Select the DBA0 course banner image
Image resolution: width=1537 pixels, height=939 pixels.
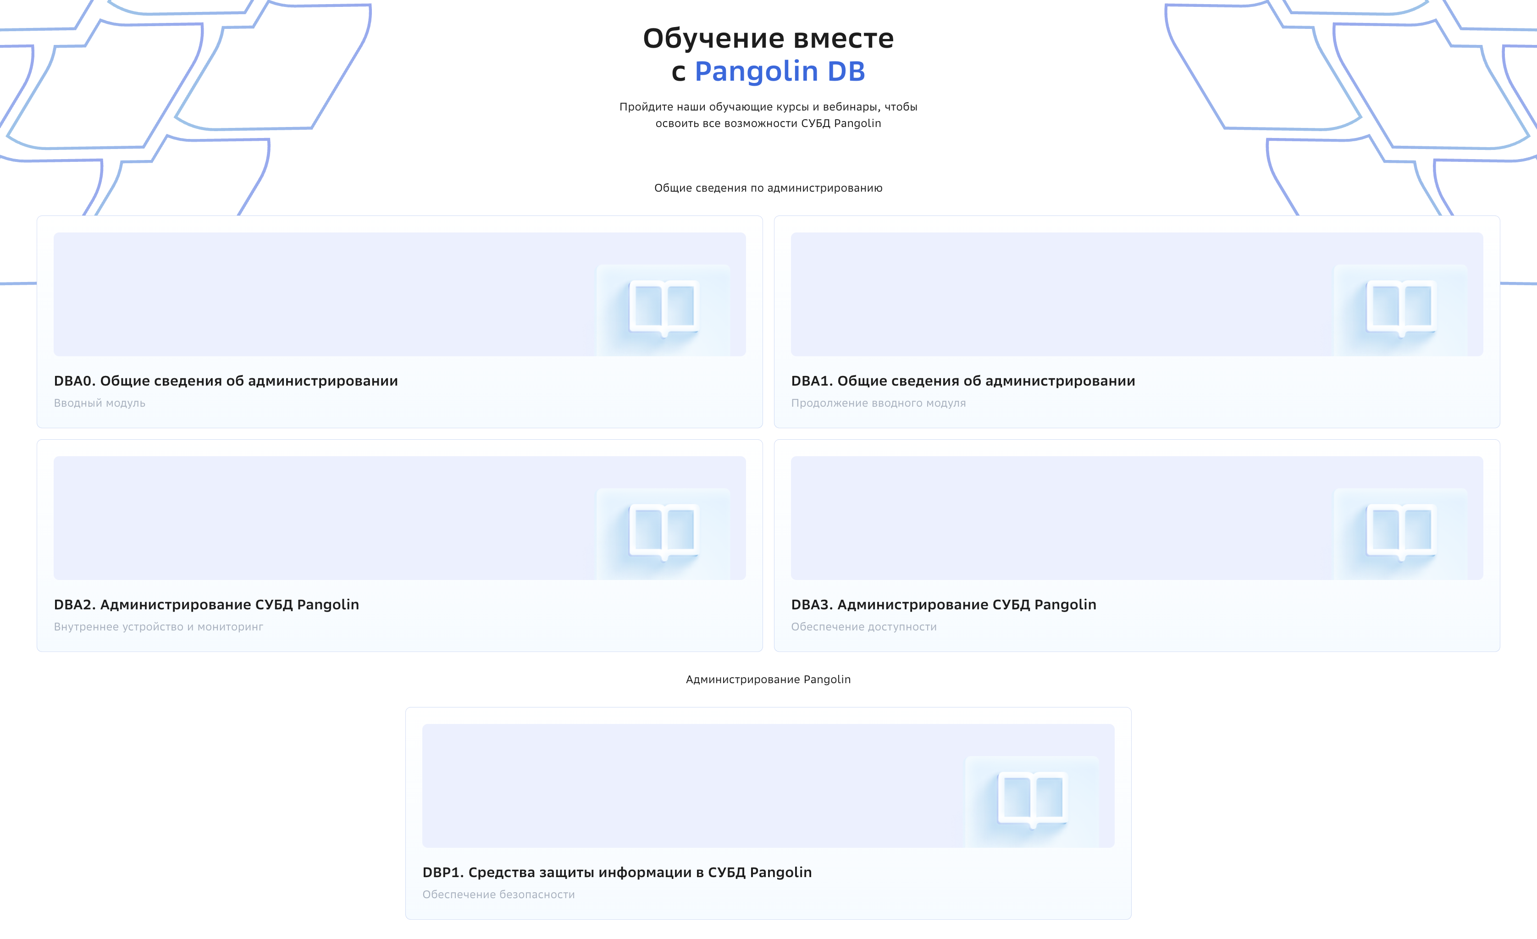tap(400, 294)
